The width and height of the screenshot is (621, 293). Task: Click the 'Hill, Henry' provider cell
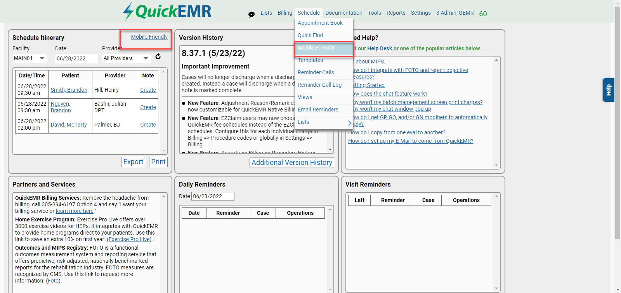115,90
